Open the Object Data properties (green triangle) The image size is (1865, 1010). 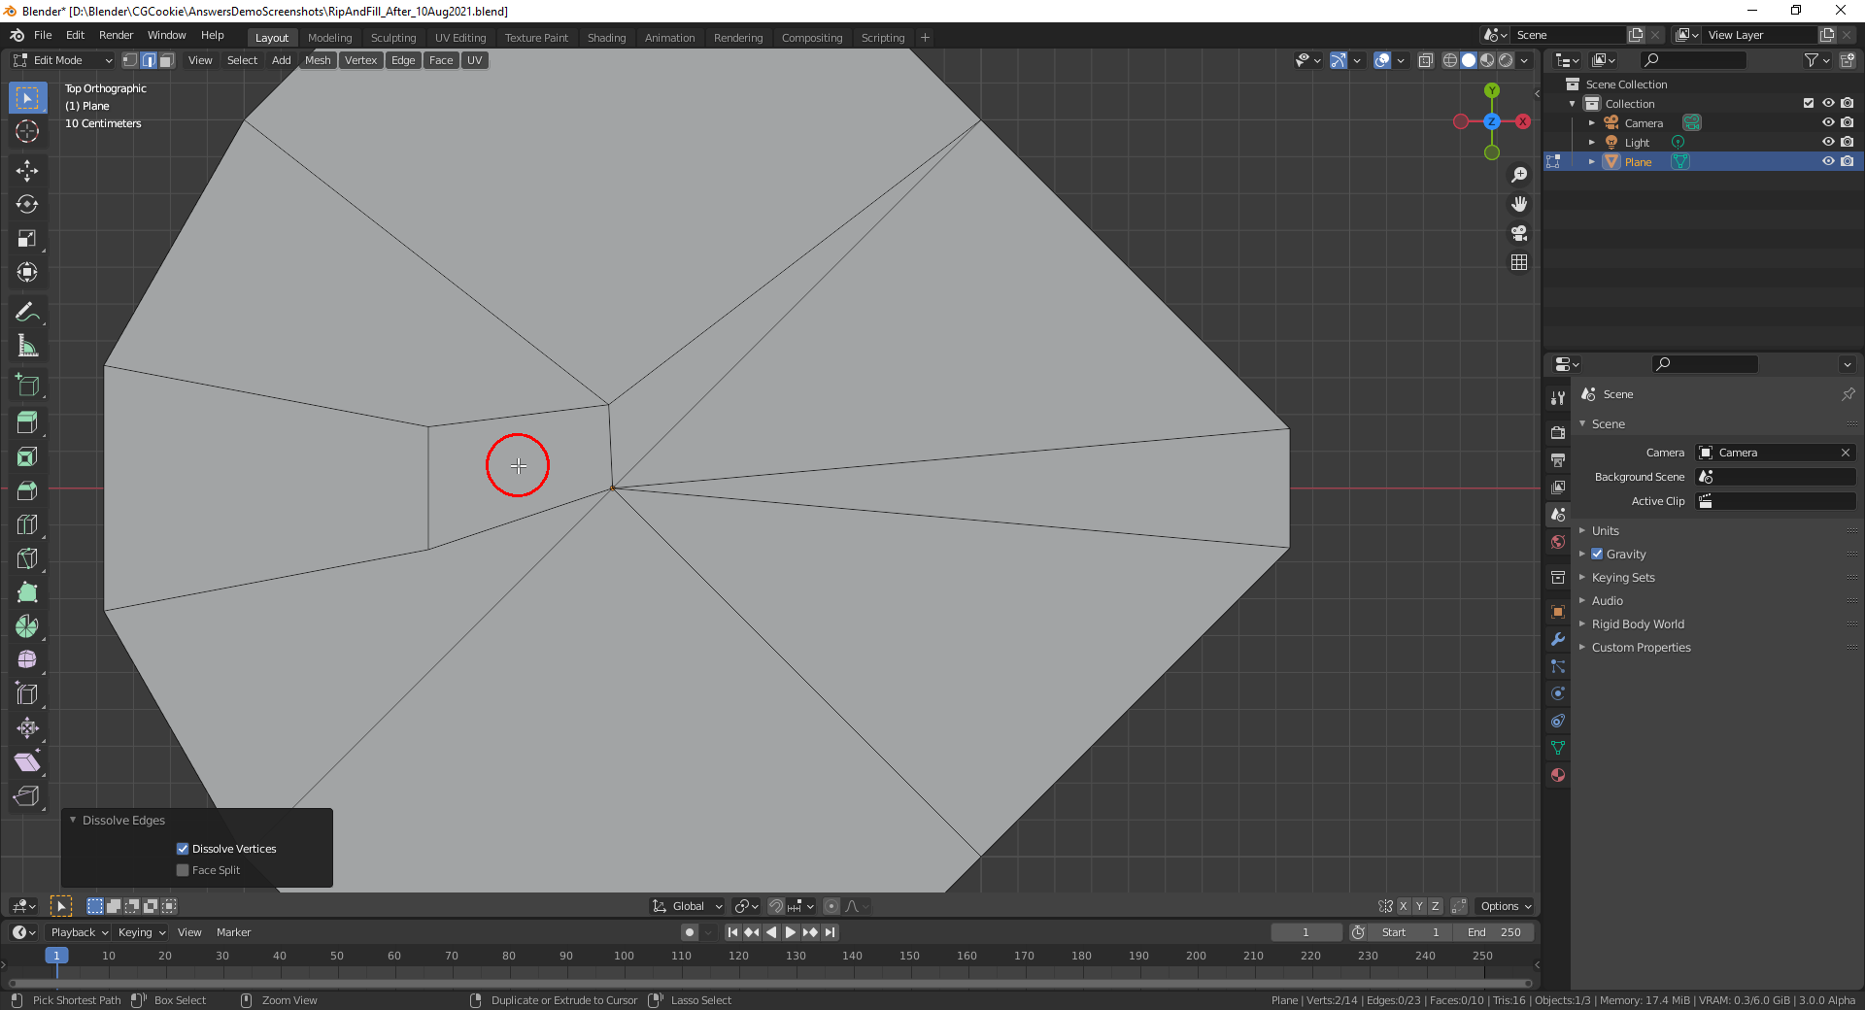pyautogui.click(x=1558, y=748)
